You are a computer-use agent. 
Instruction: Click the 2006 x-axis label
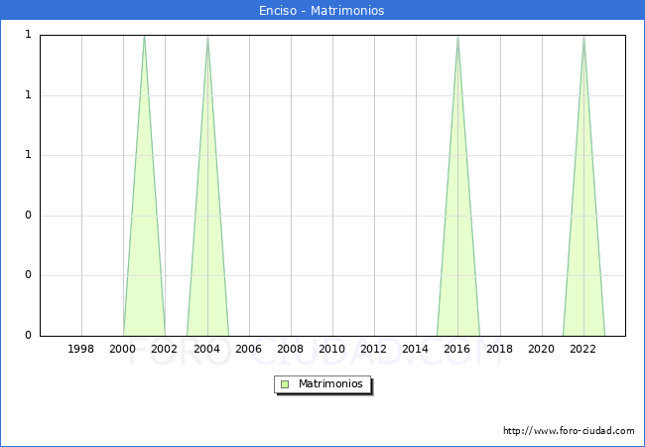[x=248, y=349]
